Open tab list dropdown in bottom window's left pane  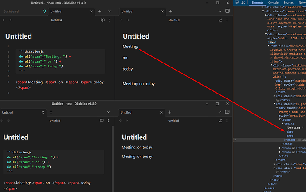click(109, 112)
